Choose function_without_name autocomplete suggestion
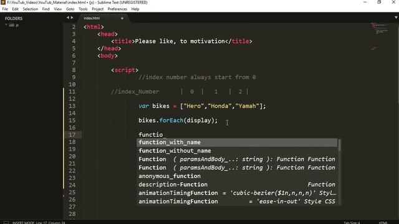 click(237, 151)
